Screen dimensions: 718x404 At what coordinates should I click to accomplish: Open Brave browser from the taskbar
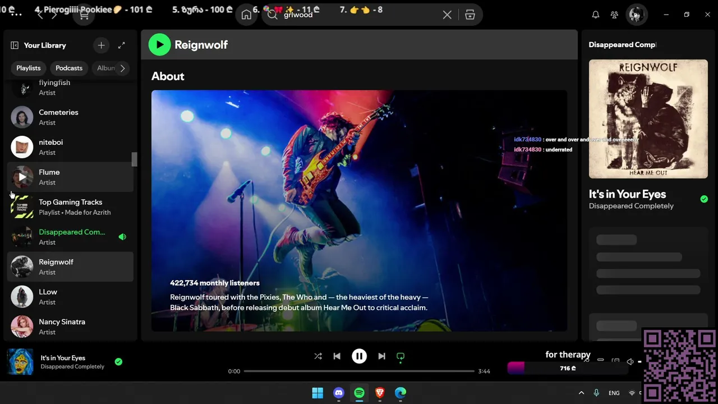click(x=380, y=393)
